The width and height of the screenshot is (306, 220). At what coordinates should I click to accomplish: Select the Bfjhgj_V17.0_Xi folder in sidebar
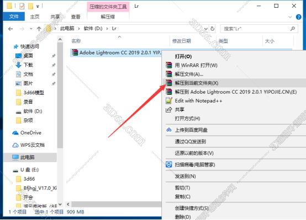click(x=36, y=188)
